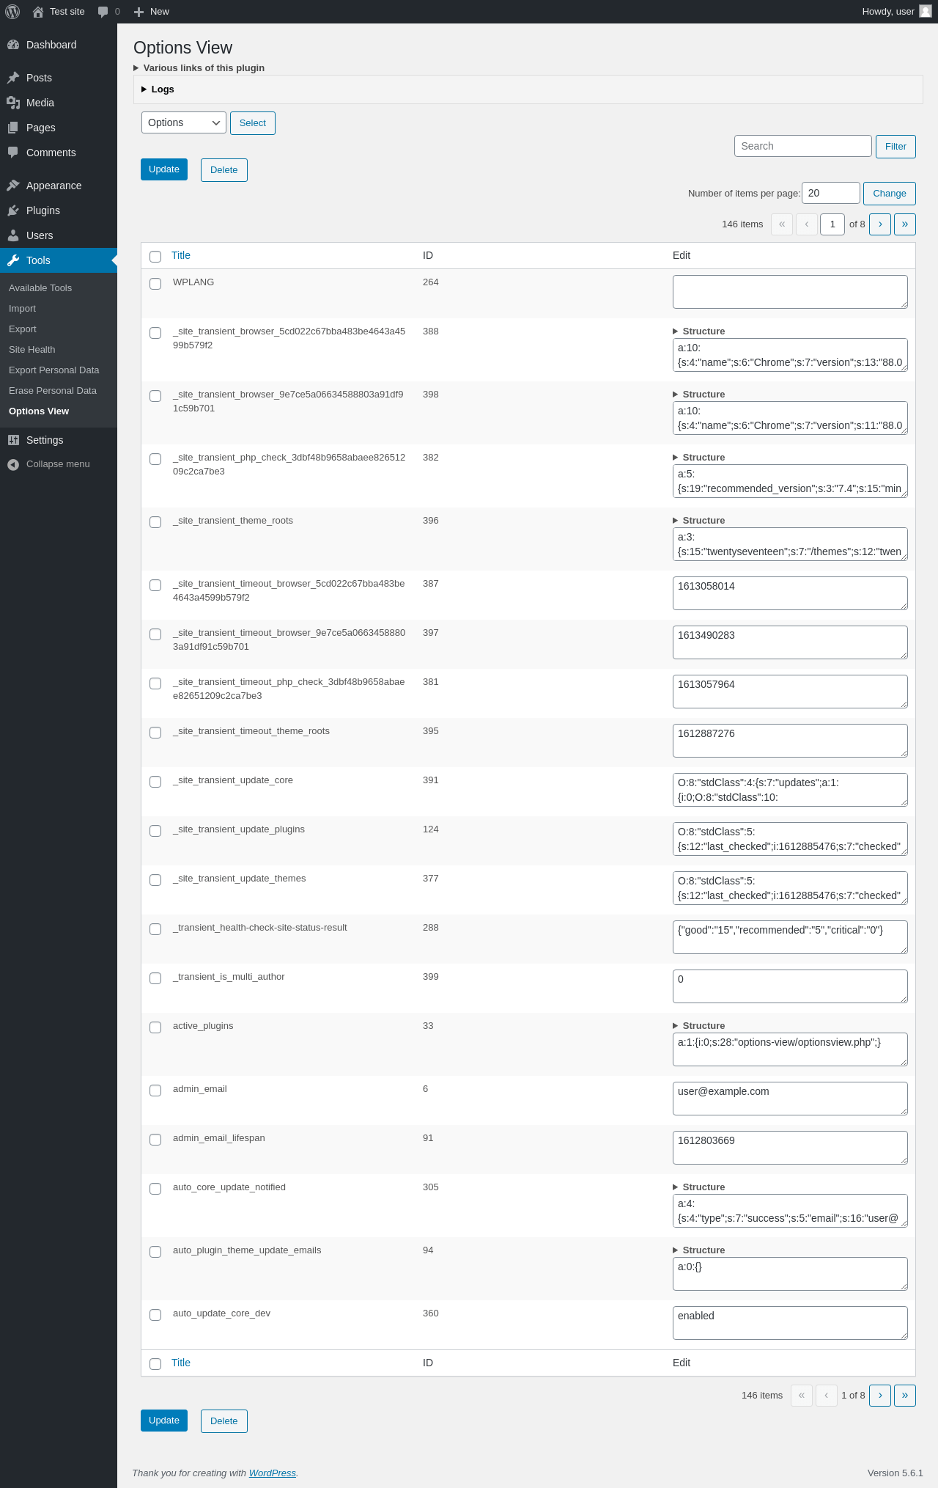Go to next page with top arrow
938x1488 pixels.
(880, 224)
